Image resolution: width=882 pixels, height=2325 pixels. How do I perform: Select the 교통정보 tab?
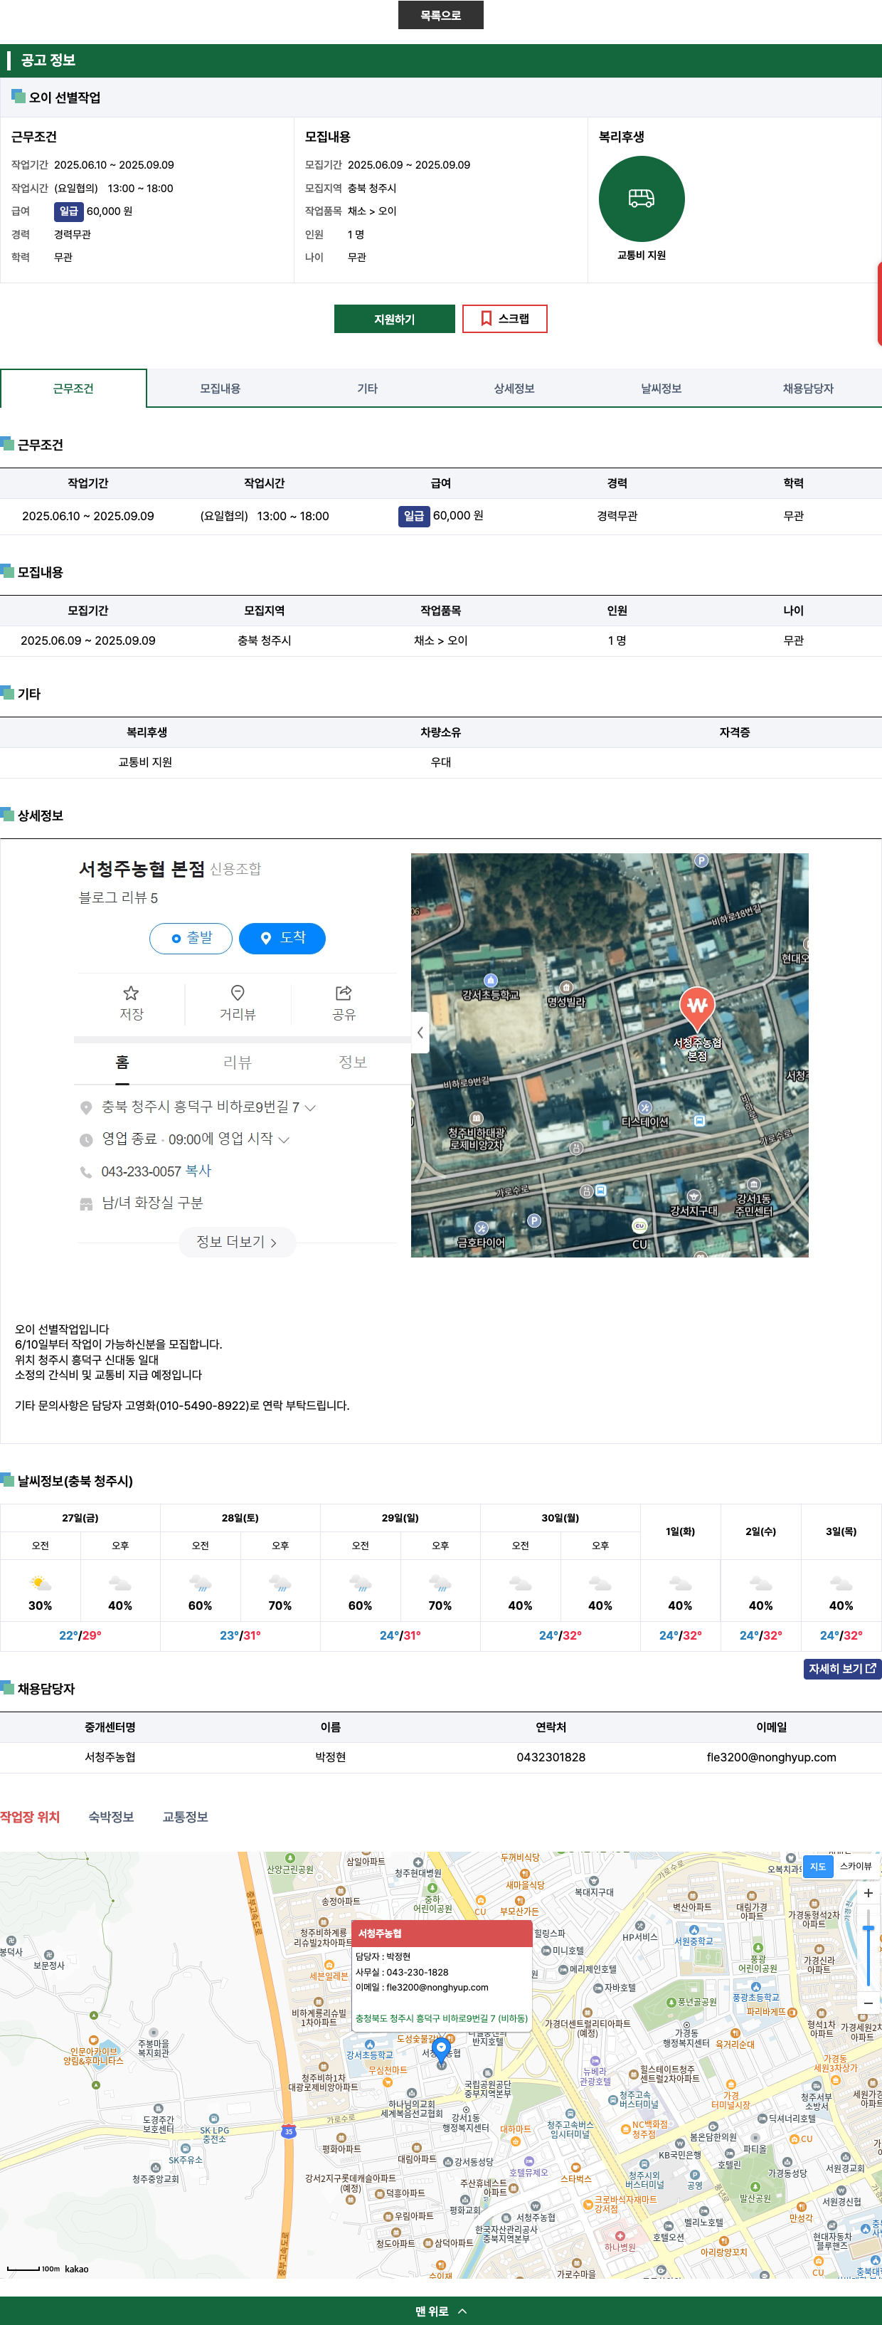(x=185, y=1817)
